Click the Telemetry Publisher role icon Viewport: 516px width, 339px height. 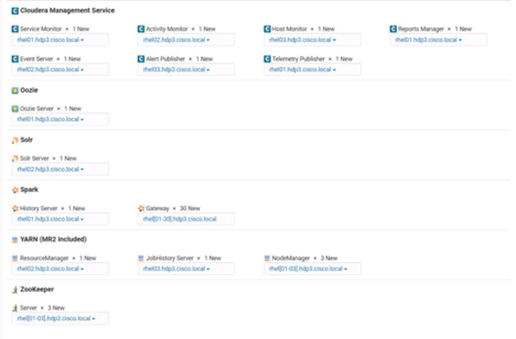tap(267, 59)
